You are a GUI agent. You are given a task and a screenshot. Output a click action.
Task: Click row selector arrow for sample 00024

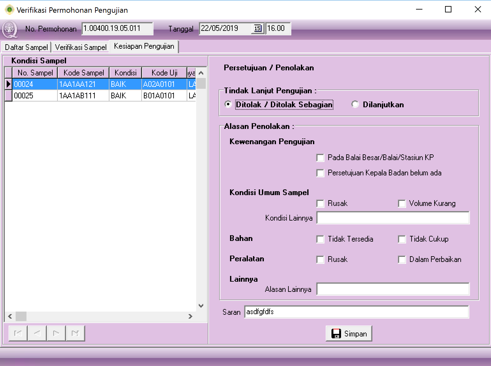pyautogui.click(x=9, y=84)
